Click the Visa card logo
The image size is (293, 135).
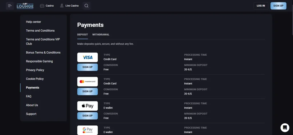(x=88, y=57)
